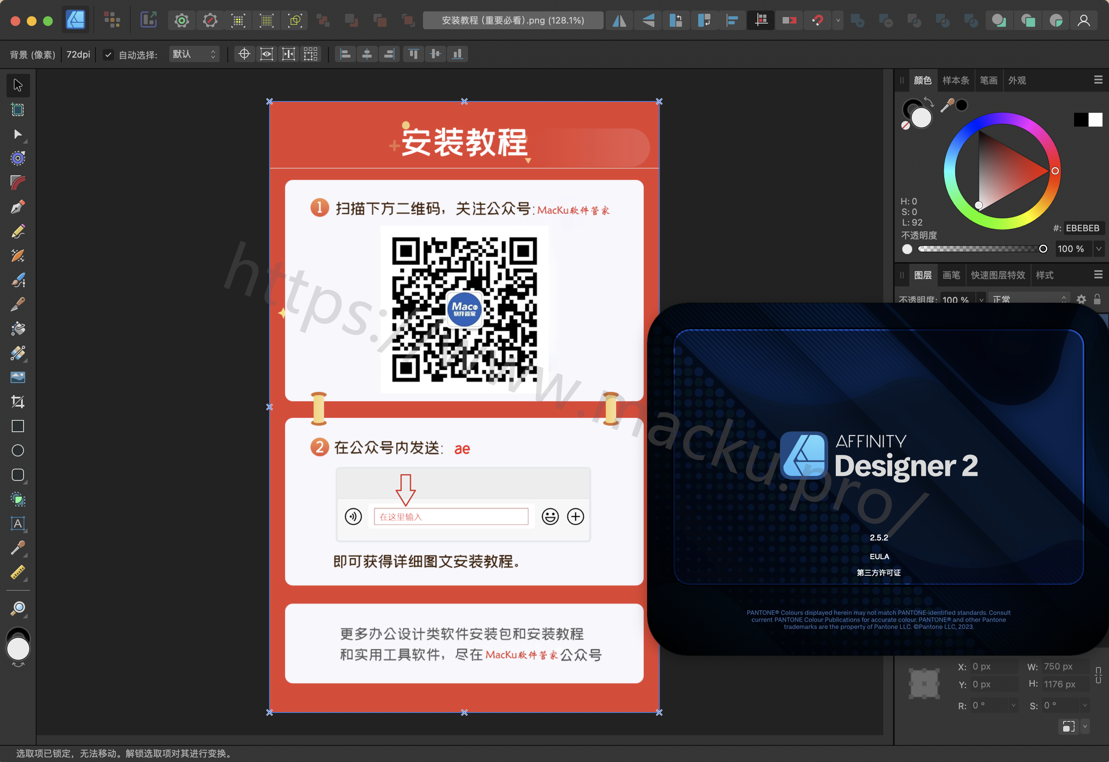Toggle the Auto-select (自动选择) checkbox
1109x762 pixels.
click(x=108, y=54)
